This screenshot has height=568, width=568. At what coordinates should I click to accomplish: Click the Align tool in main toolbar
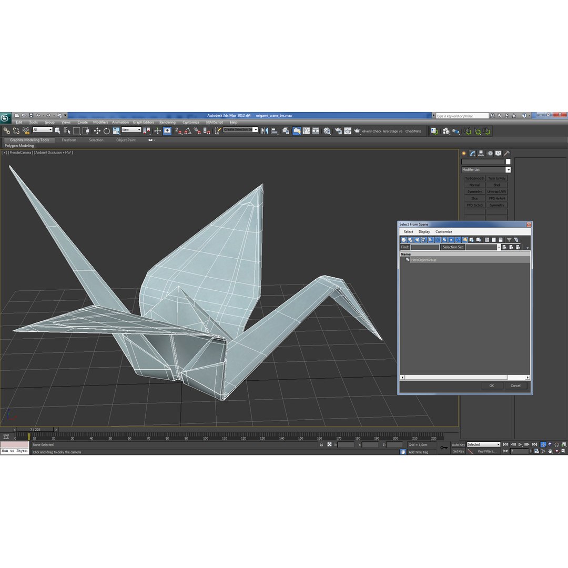274,131
